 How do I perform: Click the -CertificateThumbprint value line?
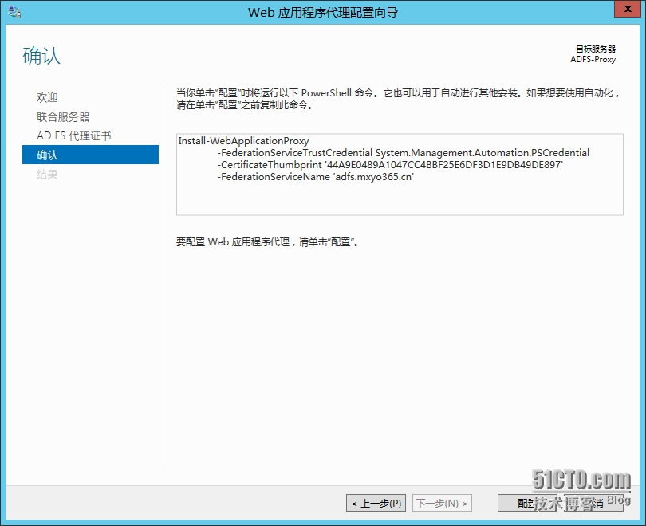tap(390, 165)
